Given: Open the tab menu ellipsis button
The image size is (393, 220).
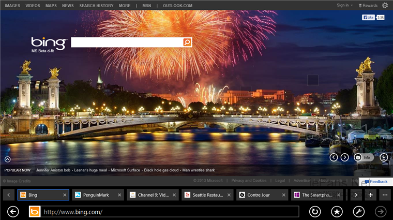Looking at the screenshot, I should click(385, 195).
